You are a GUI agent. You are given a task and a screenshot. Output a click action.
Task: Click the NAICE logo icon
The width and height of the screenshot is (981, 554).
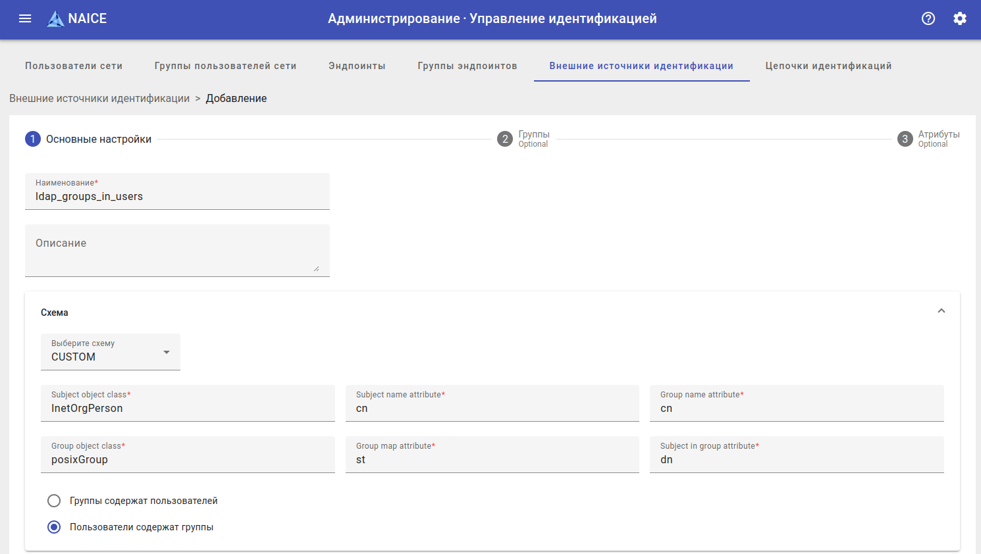click(x=56, y=18)
